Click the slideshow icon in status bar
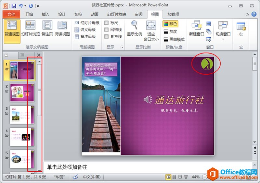The width and height of the screenshot is (260, 183). point(186,177)
